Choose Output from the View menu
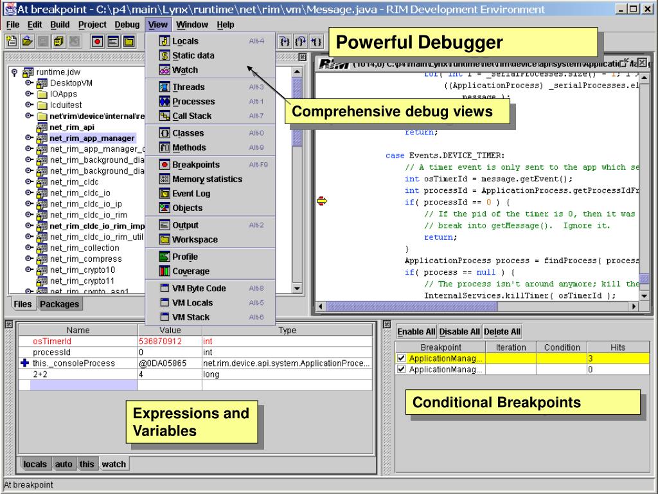This screenshot has height=494, width=658. [x=210, y=225]
